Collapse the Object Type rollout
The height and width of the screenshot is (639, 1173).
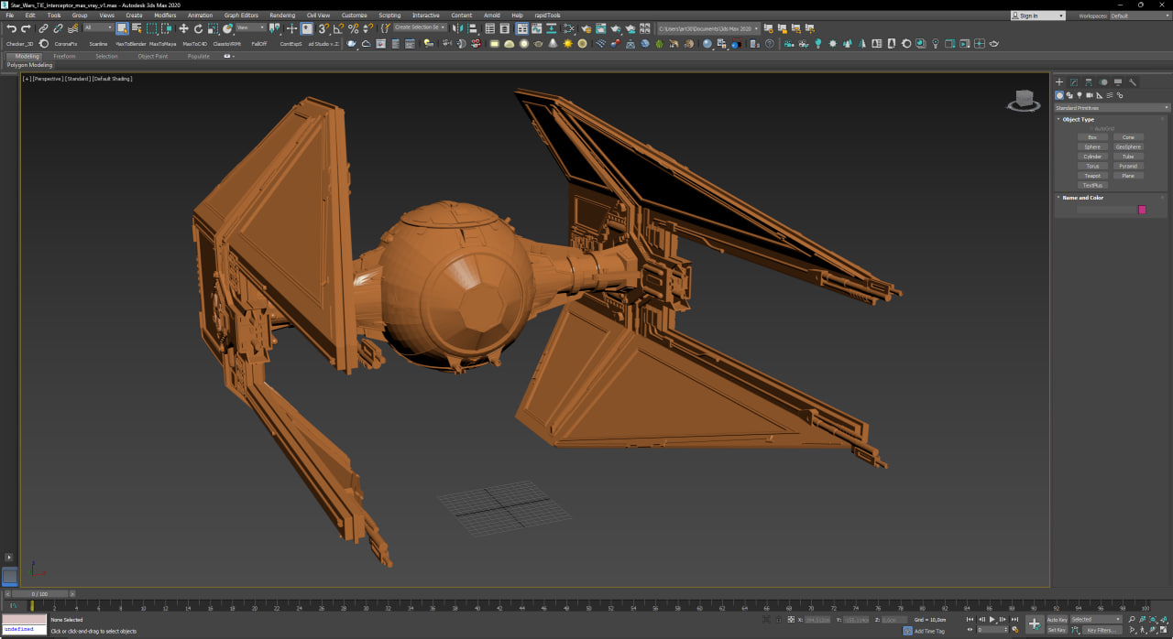(x=1078, y=119)
